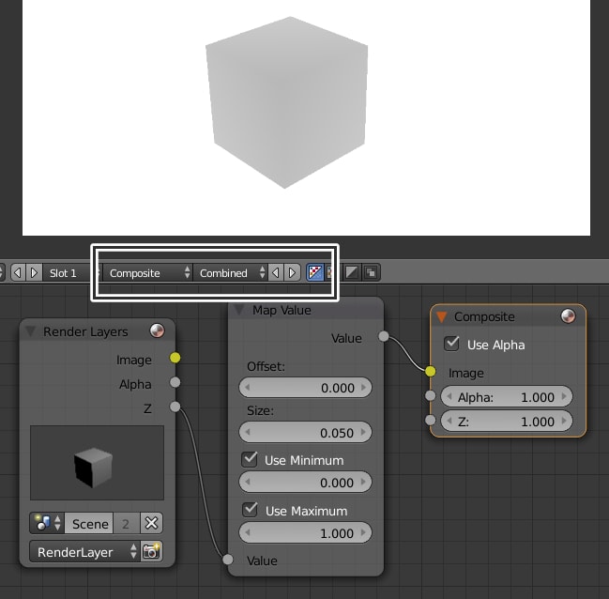The height and width of the screenshot is (599, 609).
Task: Step to next render pass arrow
Action: pos(292,273)
